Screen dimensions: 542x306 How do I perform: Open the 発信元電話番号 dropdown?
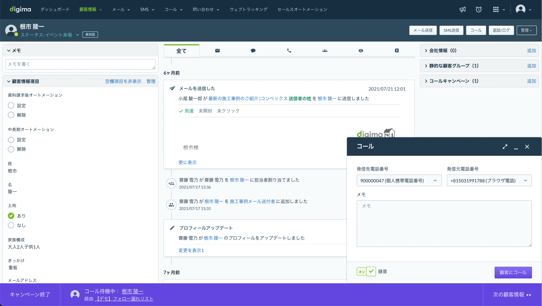click(x=489, y=180)
